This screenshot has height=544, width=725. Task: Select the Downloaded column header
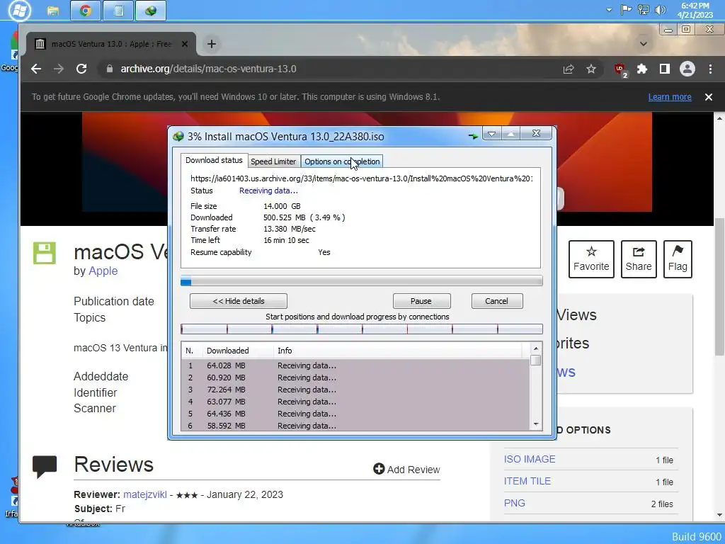238,351
